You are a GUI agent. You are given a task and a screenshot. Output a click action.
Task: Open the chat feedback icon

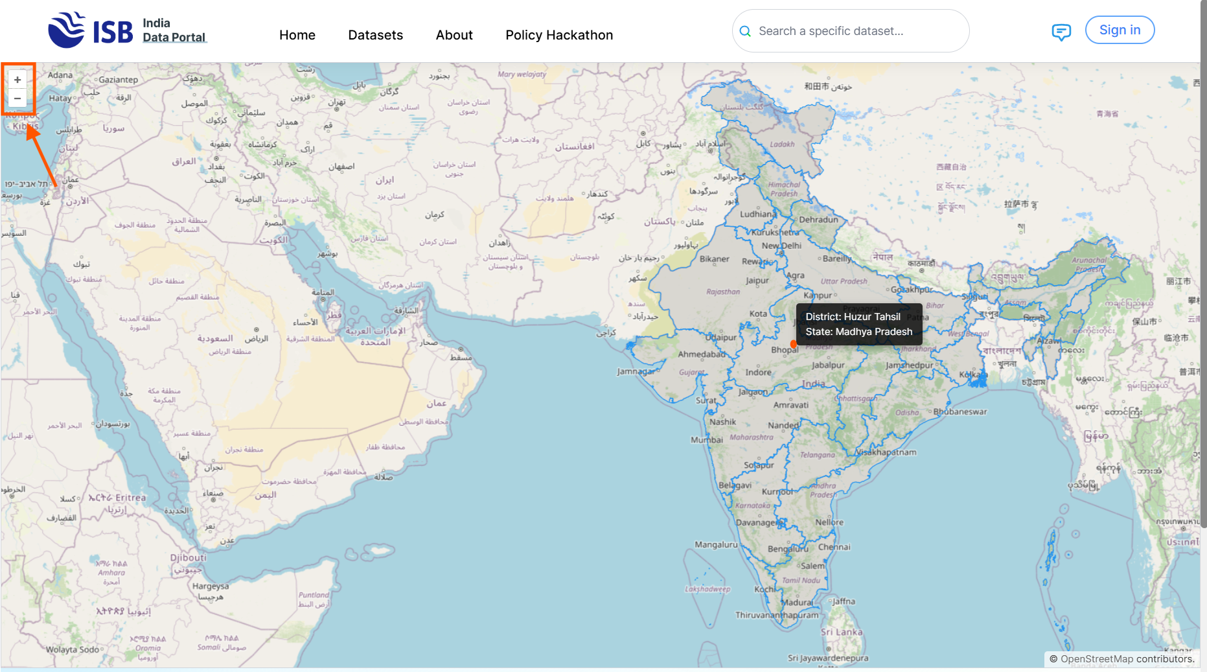1061,32
